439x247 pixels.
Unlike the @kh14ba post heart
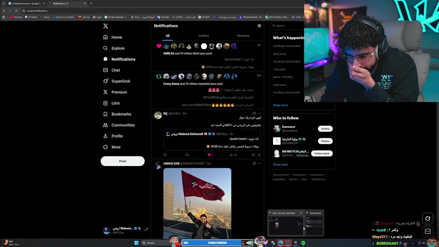210,155
